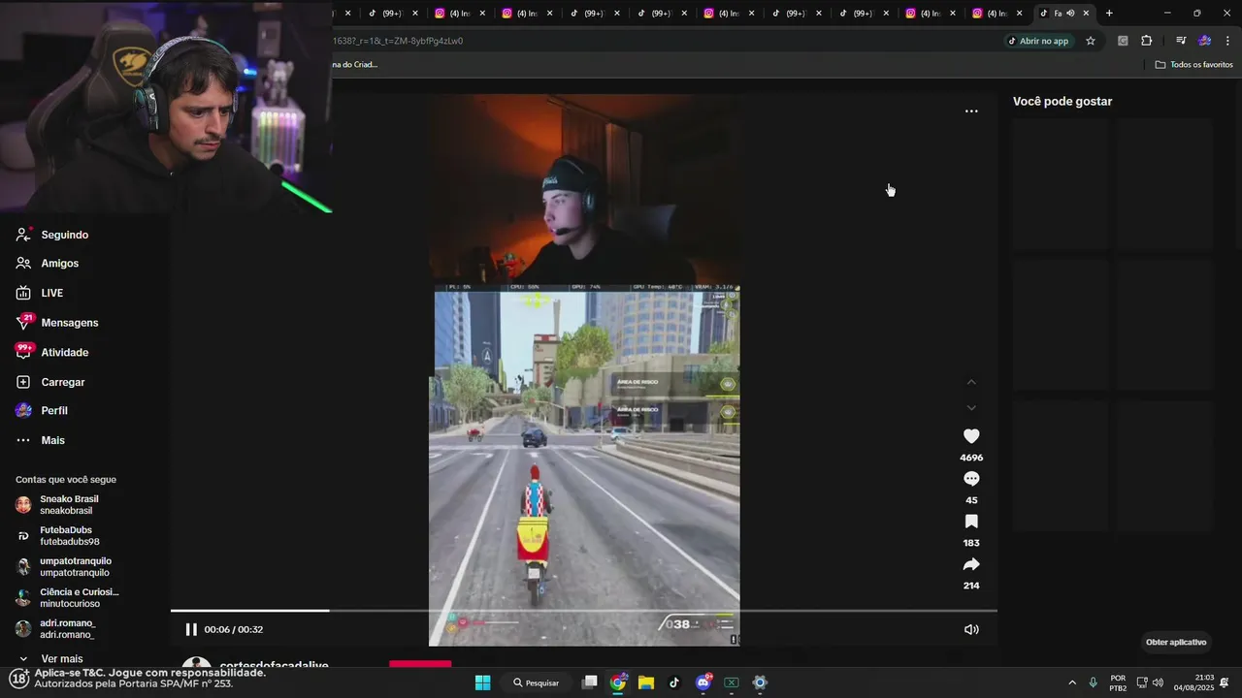
Task: Open taskbar Pesquisar search box
Action: [x=536, y=682]
